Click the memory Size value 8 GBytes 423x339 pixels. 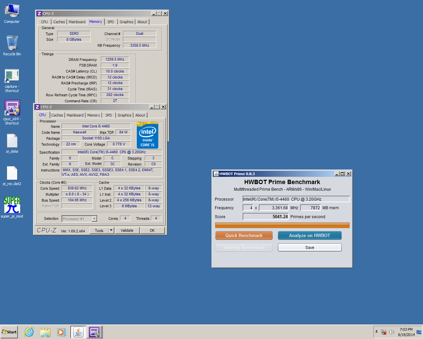[x=74, y=39]
